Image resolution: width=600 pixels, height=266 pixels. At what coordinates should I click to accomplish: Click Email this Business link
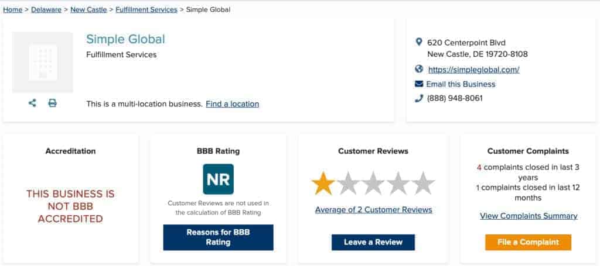point(461,84)
